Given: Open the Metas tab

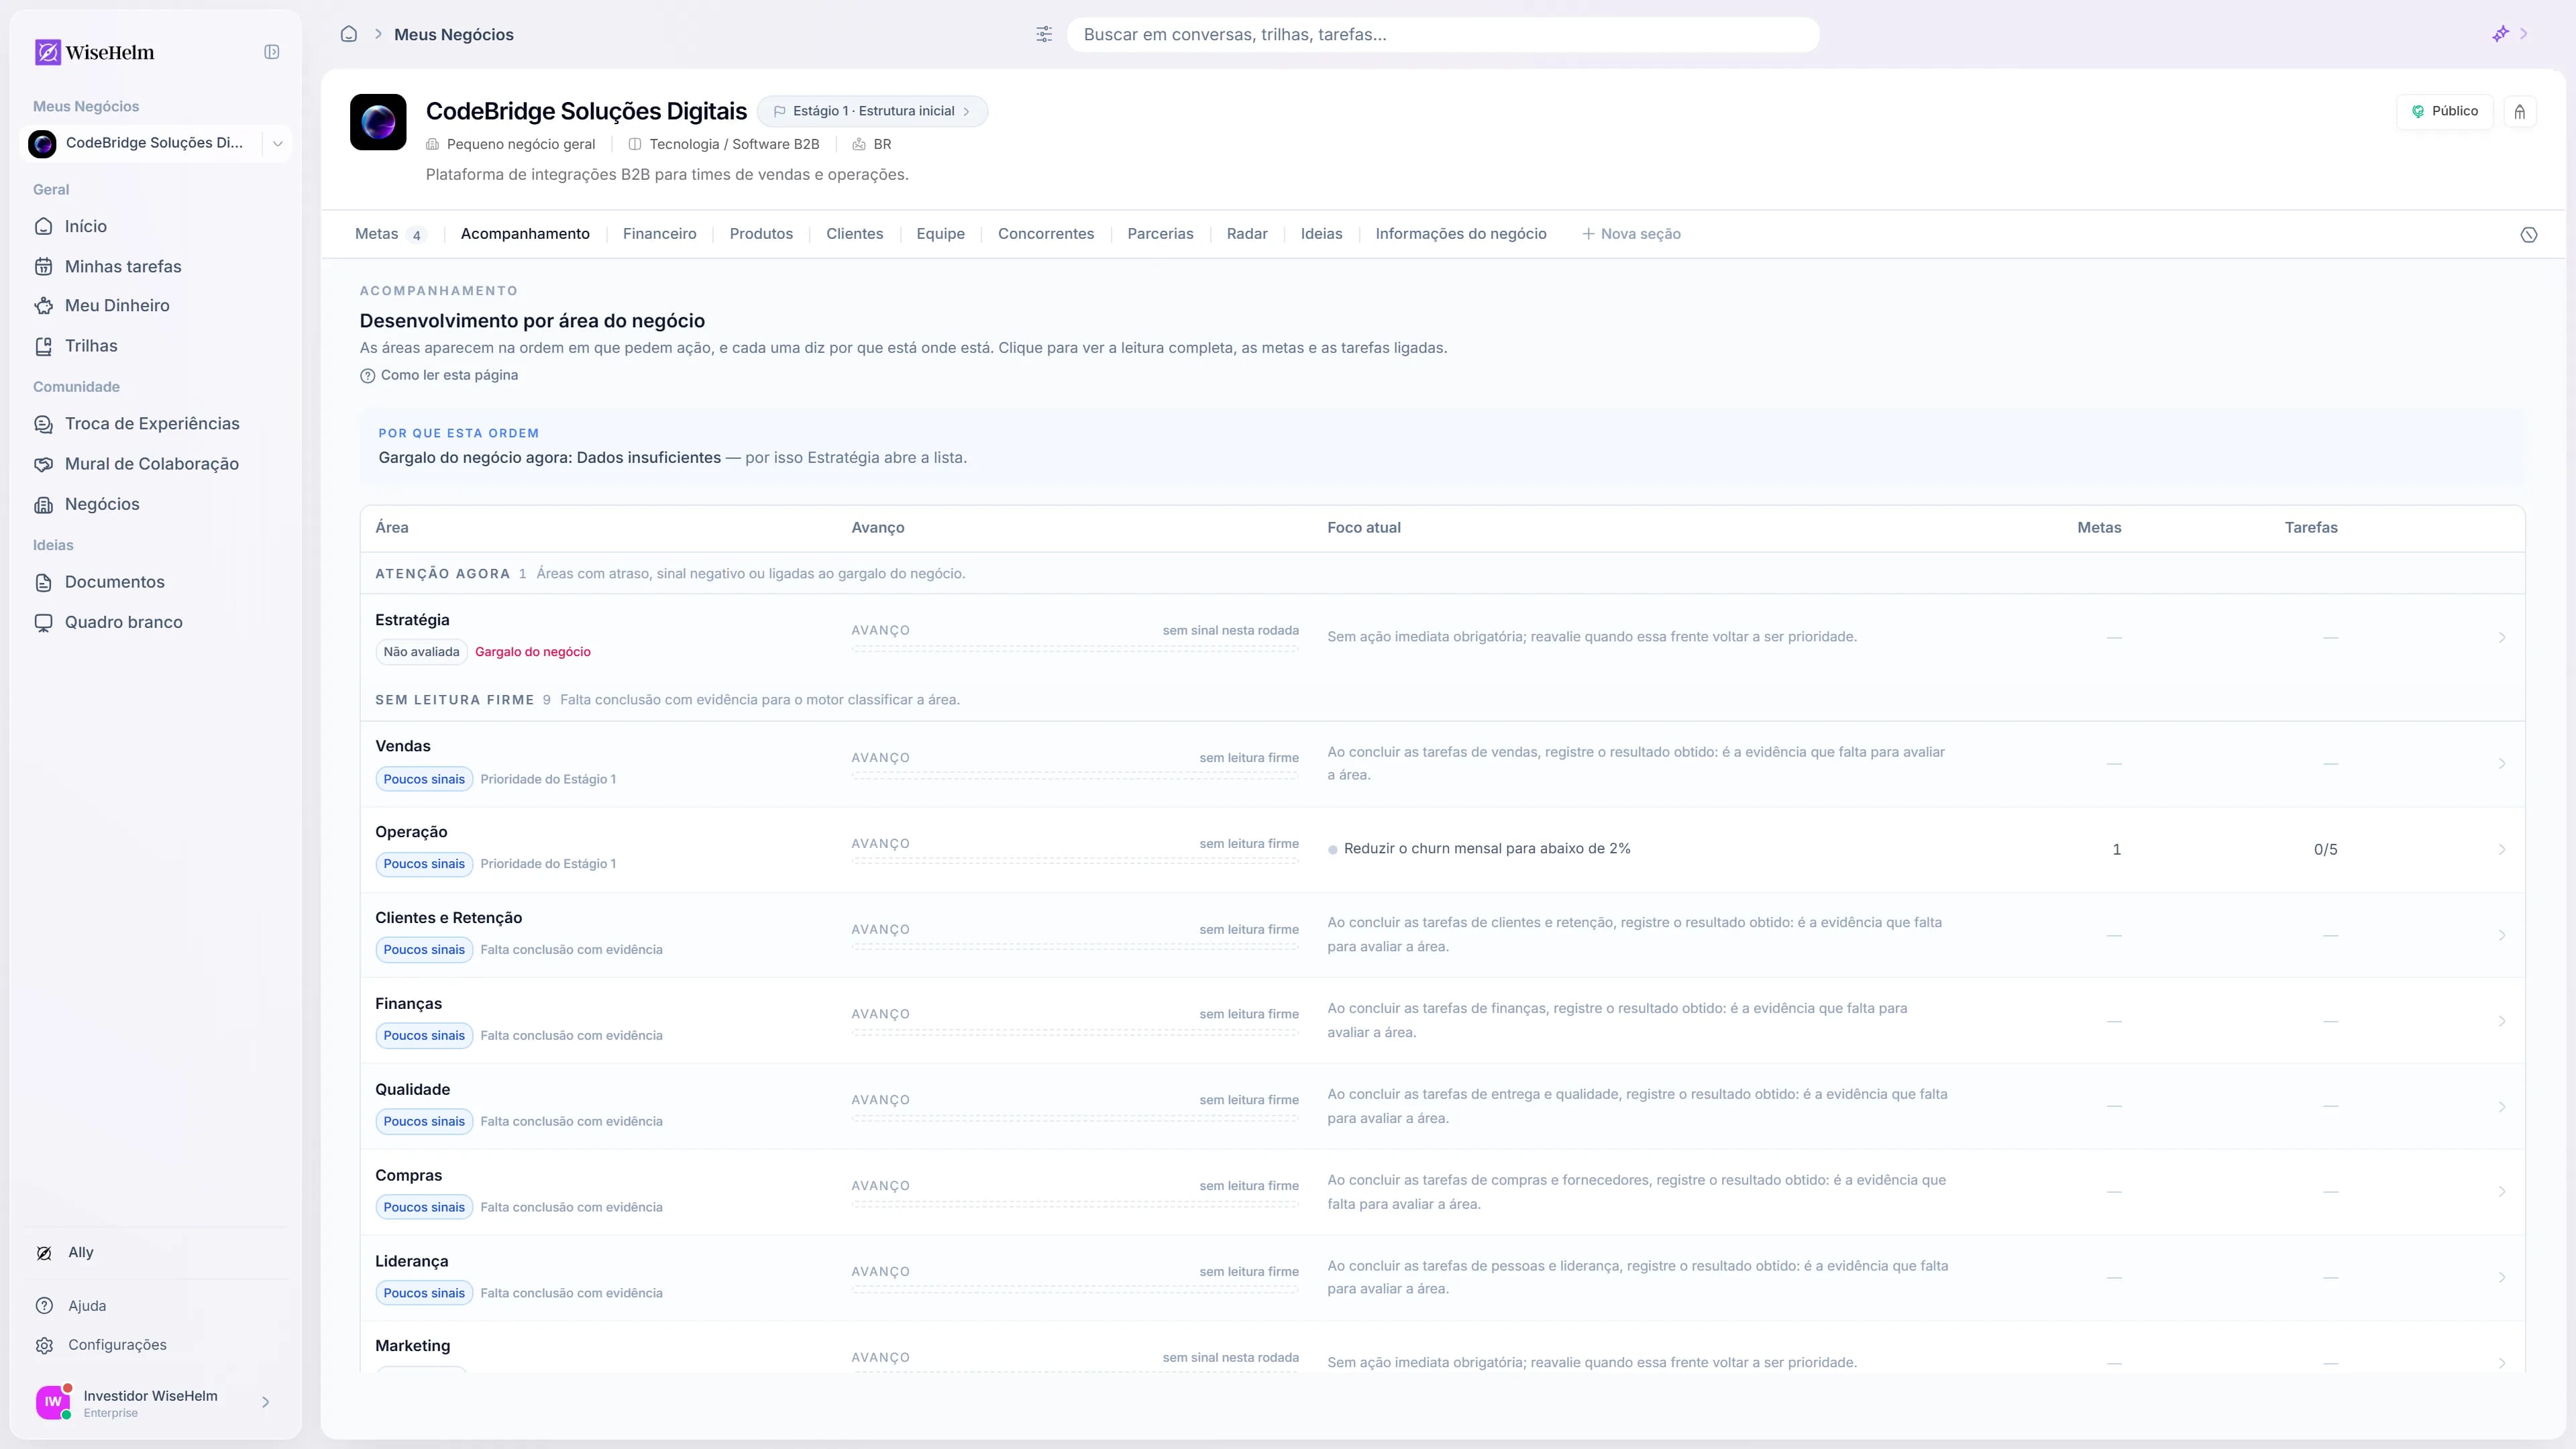Looking at the screenshot, I should click(390, 234).
